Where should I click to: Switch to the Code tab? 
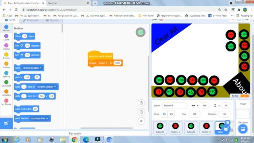pos(10,20)
